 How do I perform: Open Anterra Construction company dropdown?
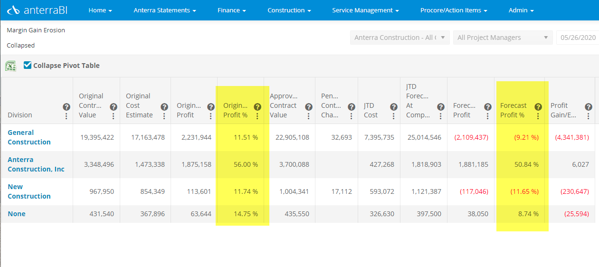(x=400, y=38)
